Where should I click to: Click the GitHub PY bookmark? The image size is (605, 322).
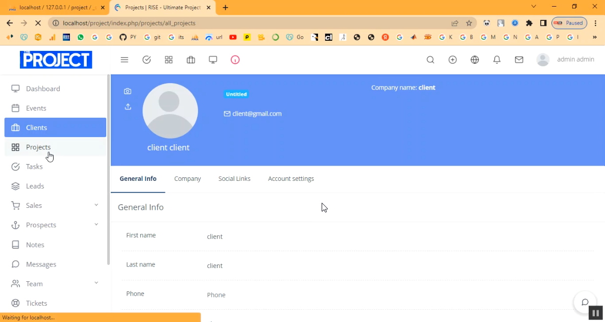pyautogui.click(x=128, y=37)
